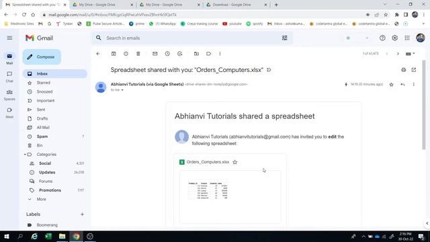430x242 pixels.
Task: Snooze this email
Action: coord(167,54)
